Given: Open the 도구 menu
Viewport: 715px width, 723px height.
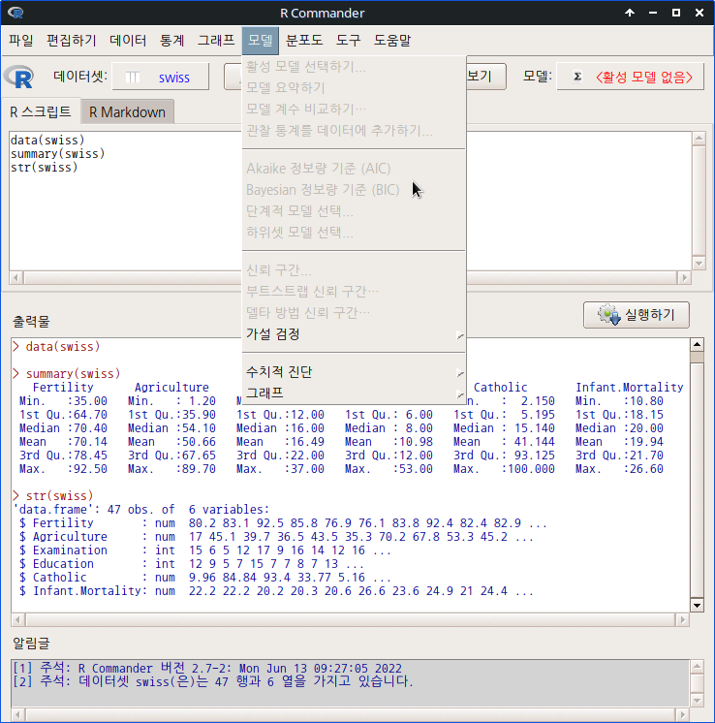Looking at the screenshot, I should click(x=348, y=41).
